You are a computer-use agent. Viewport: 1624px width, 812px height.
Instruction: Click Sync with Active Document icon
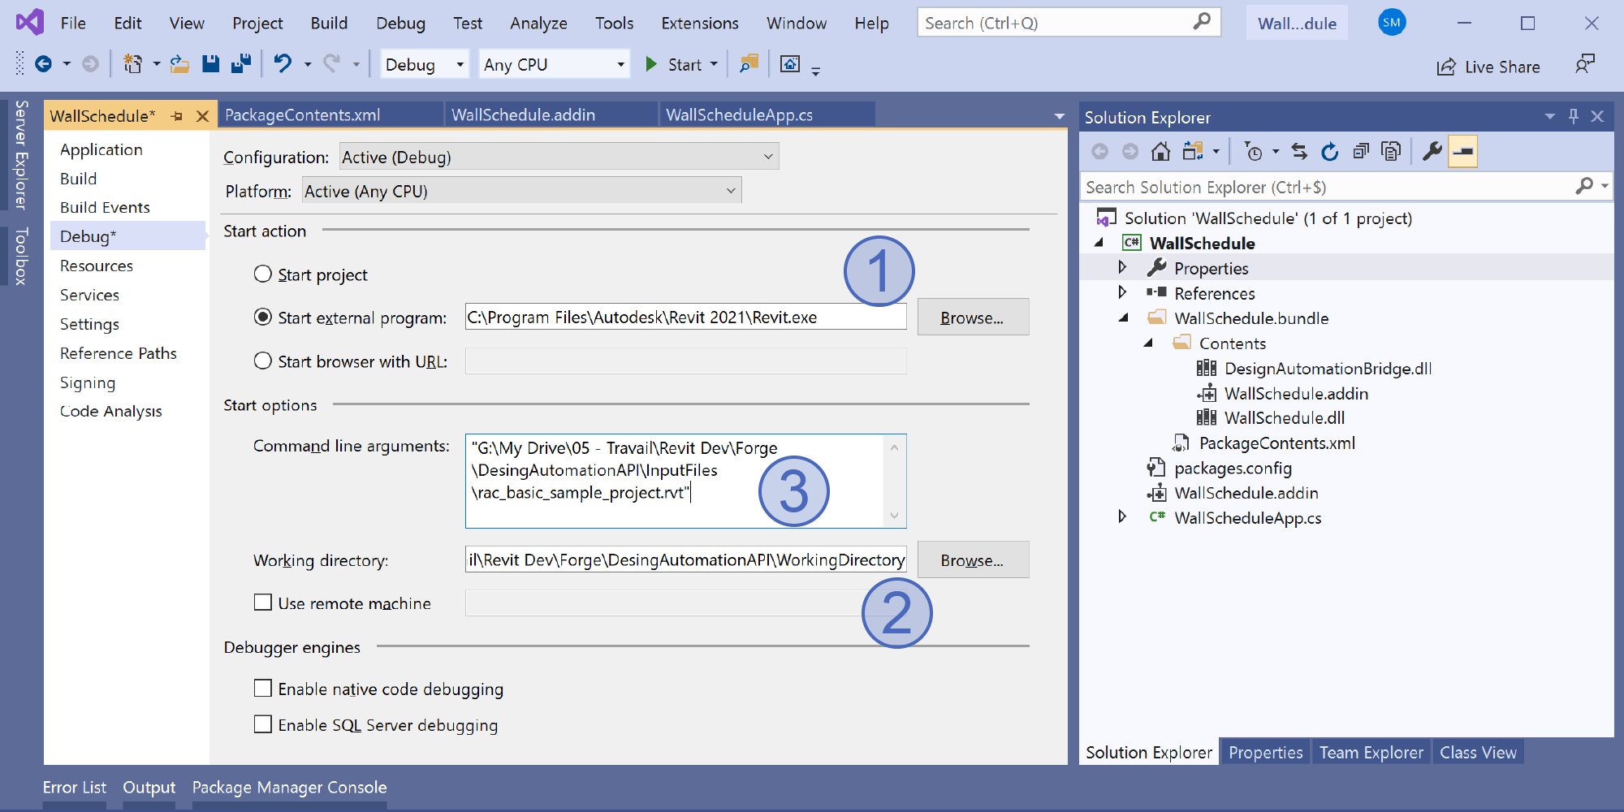(x=1299, y=152)
